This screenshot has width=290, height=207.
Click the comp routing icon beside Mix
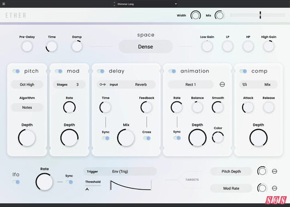(x=245, y=84)
